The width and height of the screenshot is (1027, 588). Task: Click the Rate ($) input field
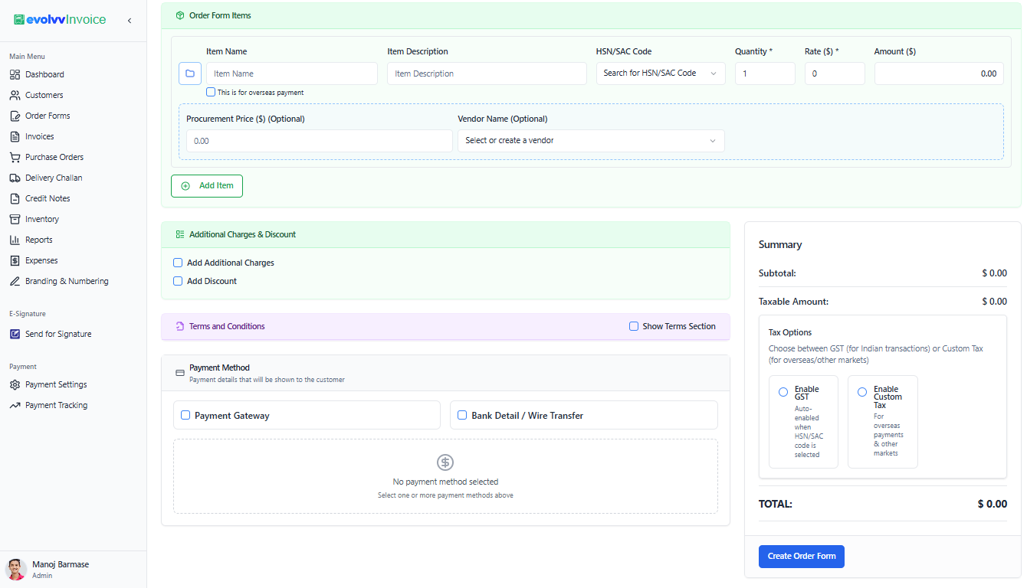[x=835, y=73]
